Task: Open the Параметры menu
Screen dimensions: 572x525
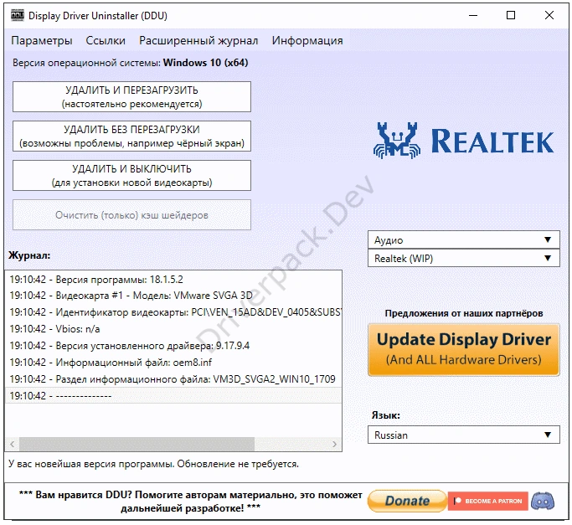Action: point(42,40)
